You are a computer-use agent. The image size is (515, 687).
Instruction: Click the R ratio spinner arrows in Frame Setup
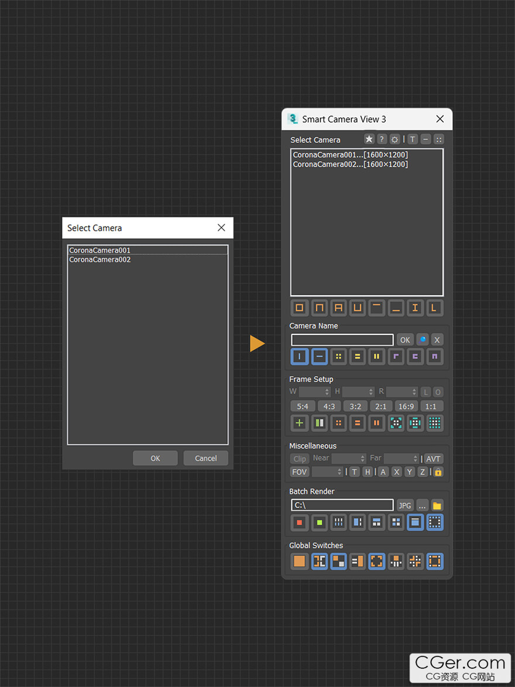414,392
